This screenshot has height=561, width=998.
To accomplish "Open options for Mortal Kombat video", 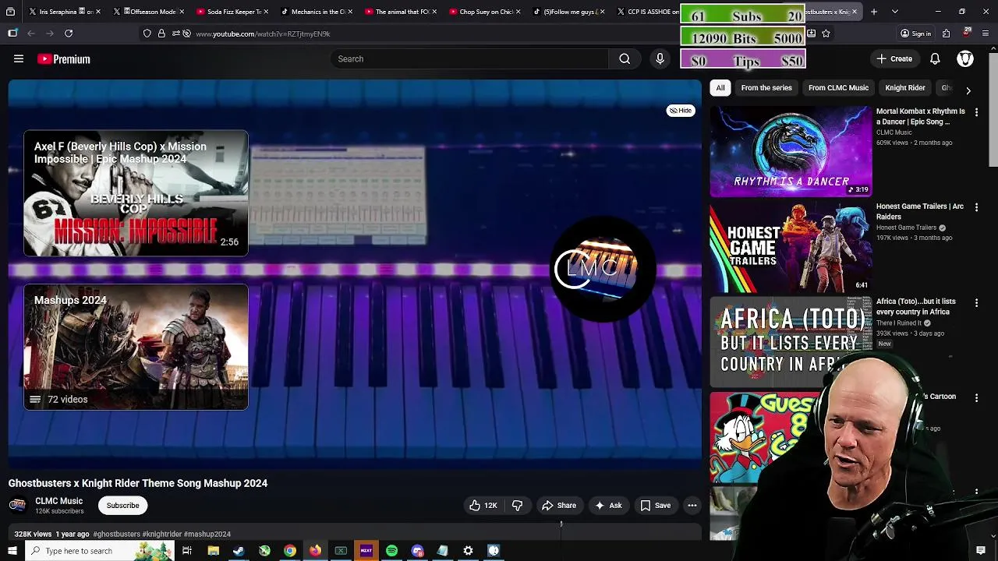I will pos(976,112).
